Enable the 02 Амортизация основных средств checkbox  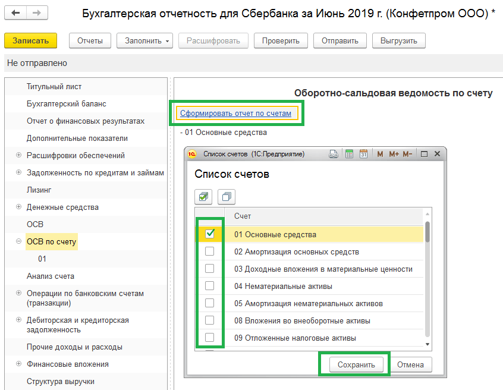tap(209, 251)
